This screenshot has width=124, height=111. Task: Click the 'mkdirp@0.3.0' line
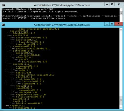pyautogui.click(x=28, y=92)
